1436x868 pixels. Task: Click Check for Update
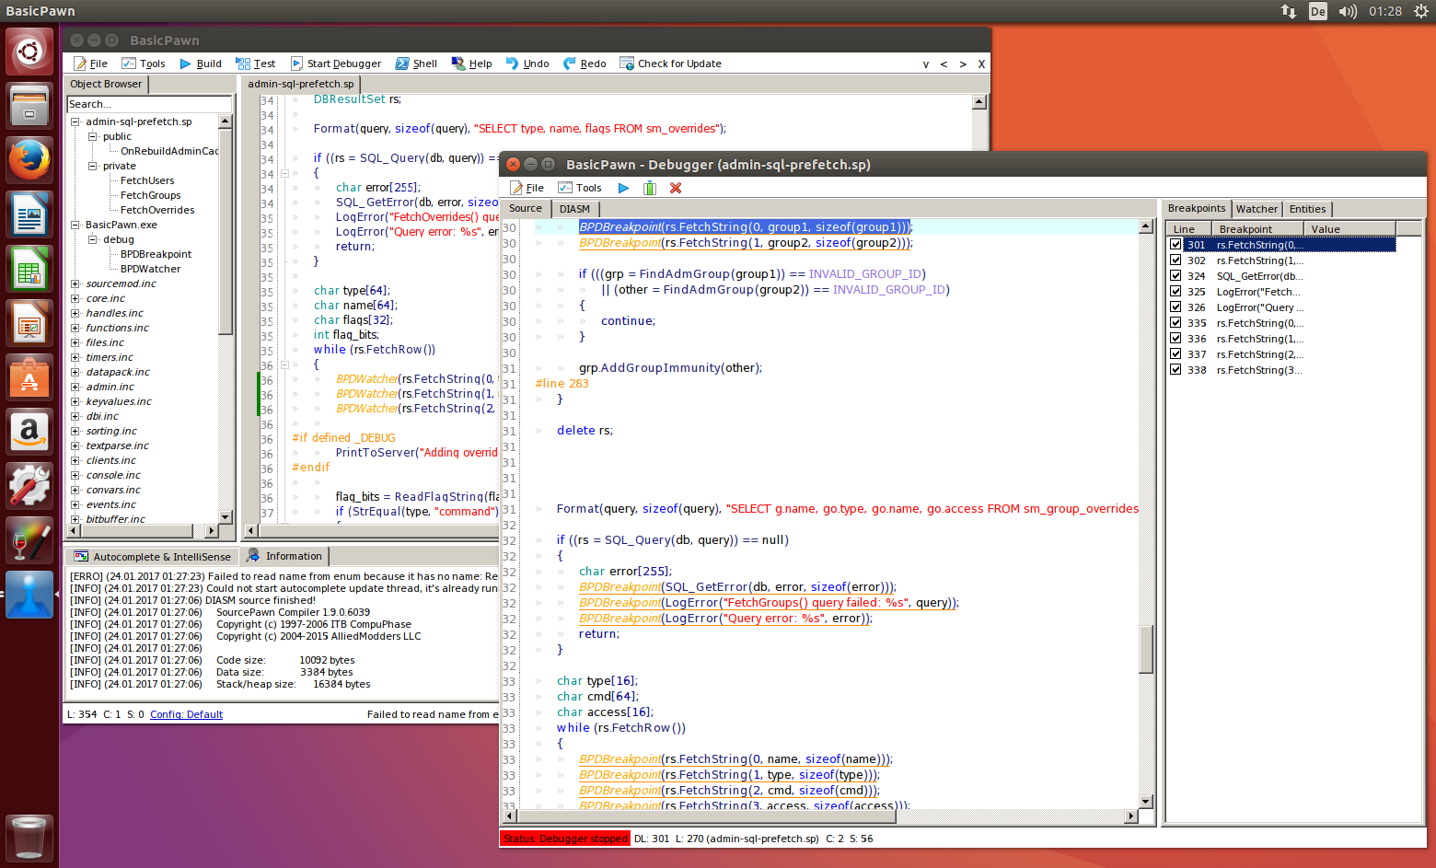[670, 64]
